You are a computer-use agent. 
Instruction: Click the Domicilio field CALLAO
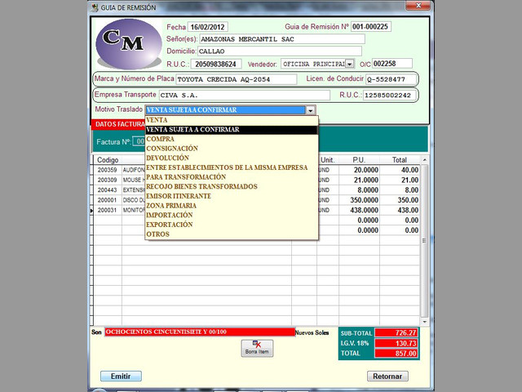(x=280, y=51)
